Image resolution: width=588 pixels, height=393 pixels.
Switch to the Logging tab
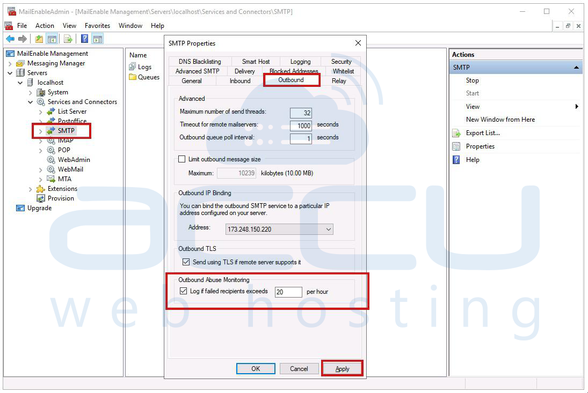[300, 61]
